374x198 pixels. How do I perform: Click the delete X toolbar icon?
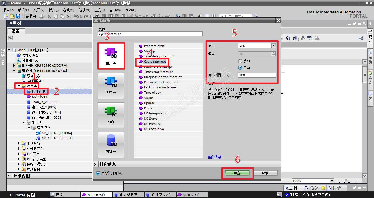pyautogui.click(x=69, y=16)
